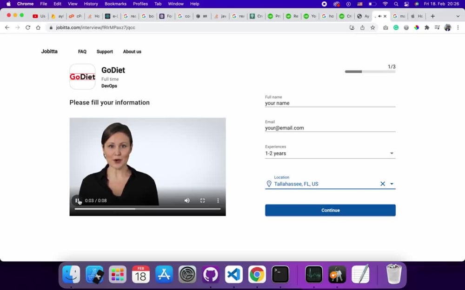Viewport: 465px width, 290px height.
Task: Open the About us link
Action: tap(132, 52)
